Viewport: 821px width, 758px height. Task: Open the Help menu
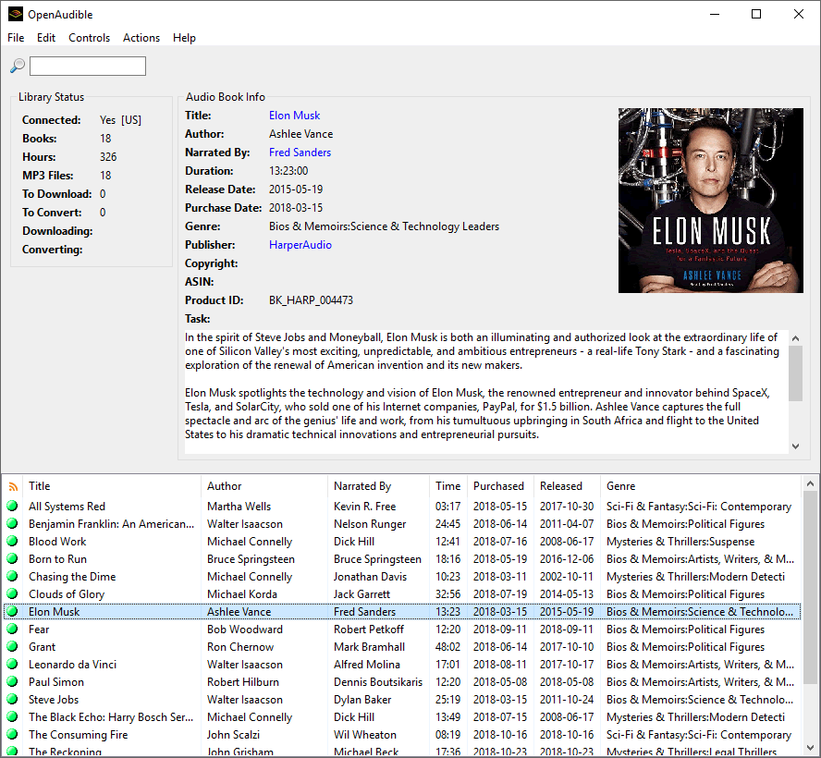point(184,38)
